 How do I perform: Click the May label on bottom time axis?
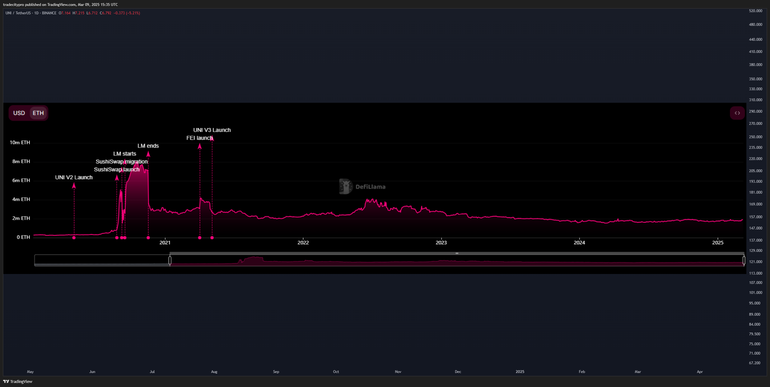(x=30, y=372)
